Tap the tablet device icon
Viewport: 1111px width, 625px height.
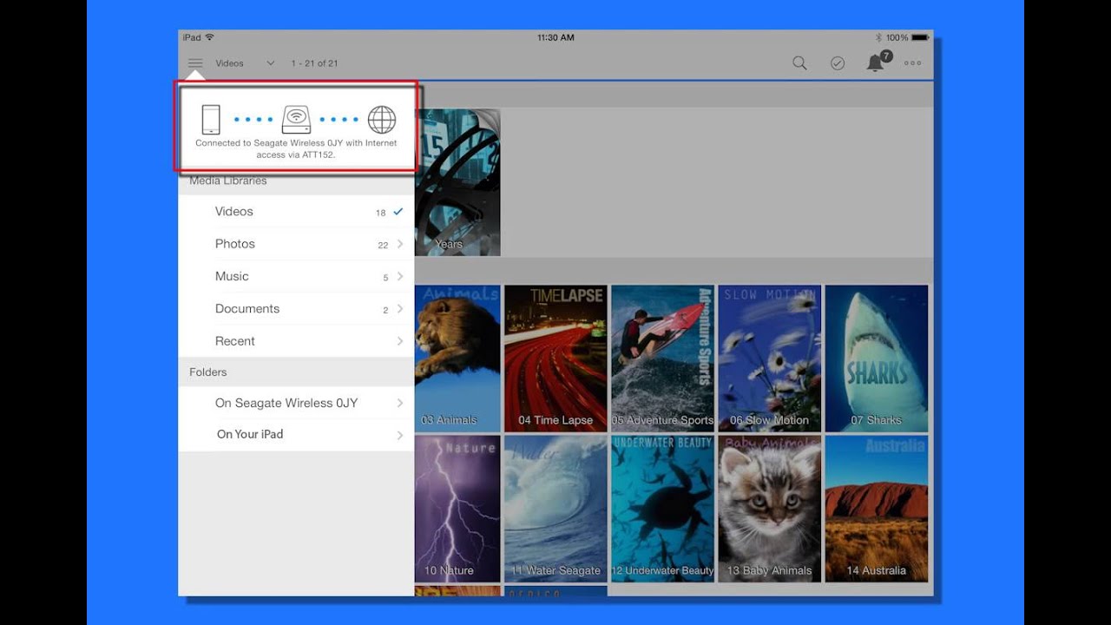click(x=211, y=120)
